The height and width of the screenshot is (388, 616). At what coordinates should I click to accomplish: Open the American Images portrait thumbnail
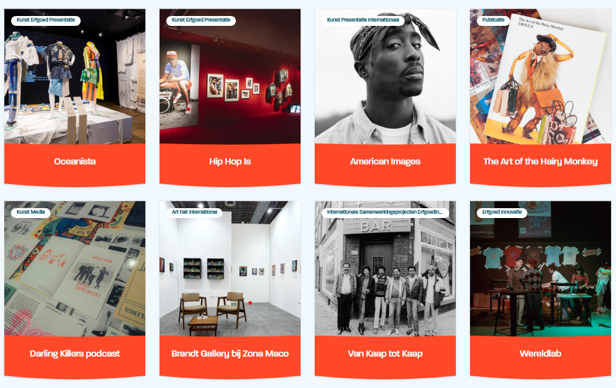(385, 76)
